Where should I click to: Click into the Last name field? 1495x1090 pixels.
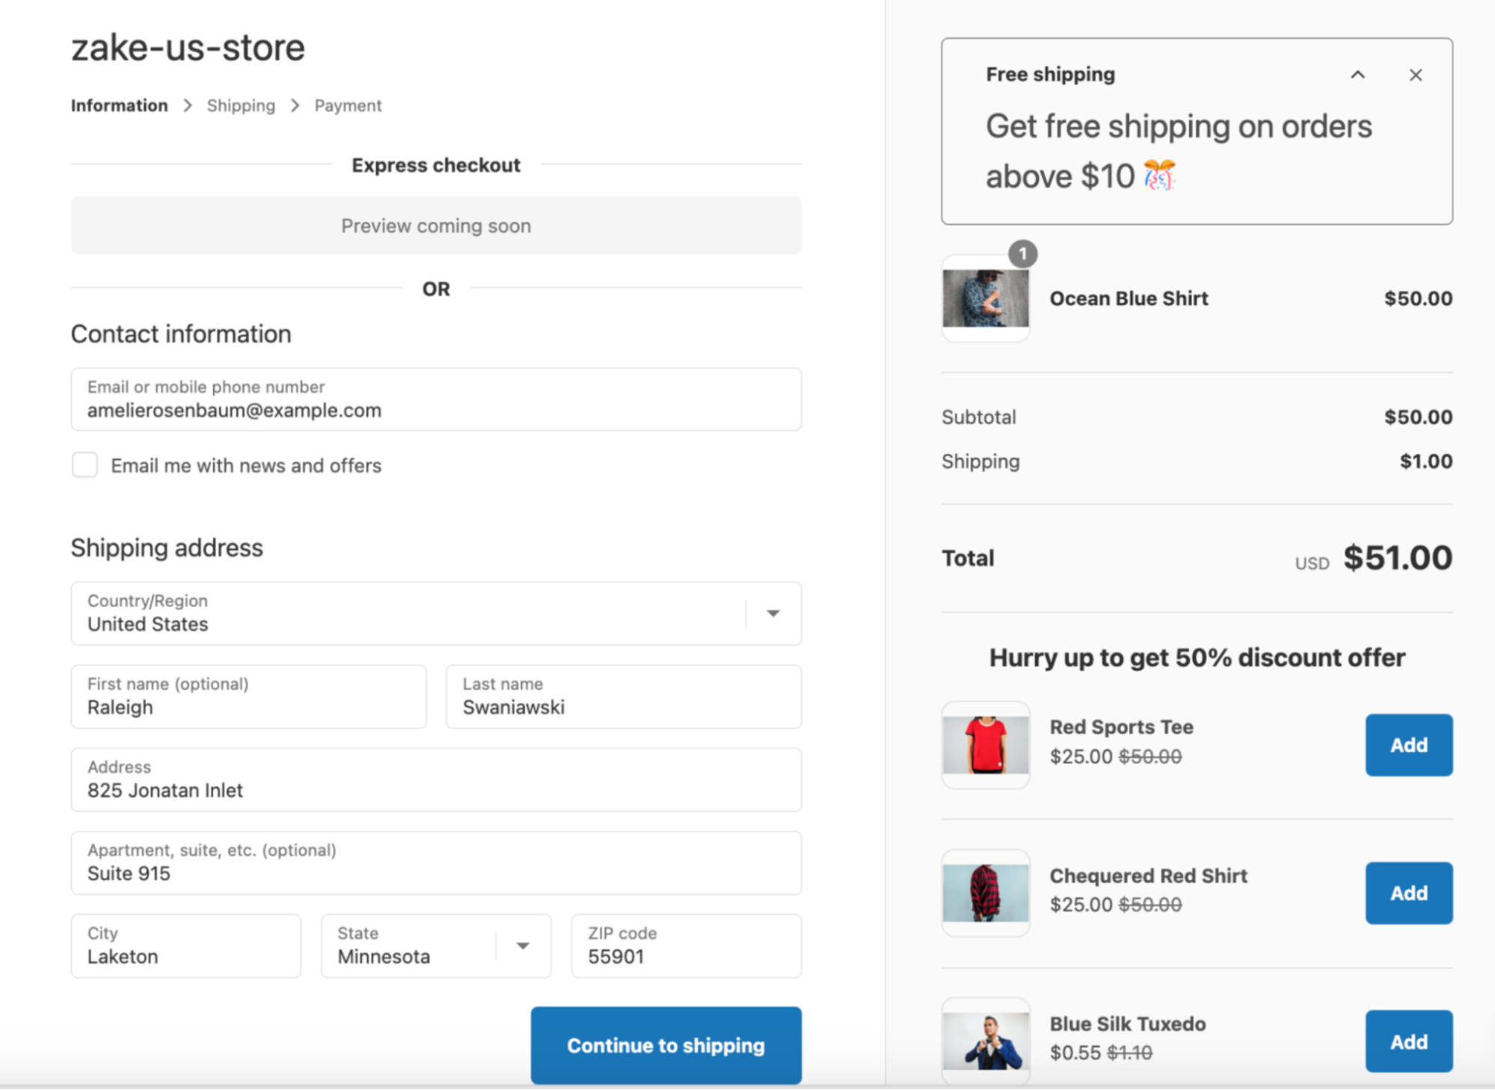623,697
